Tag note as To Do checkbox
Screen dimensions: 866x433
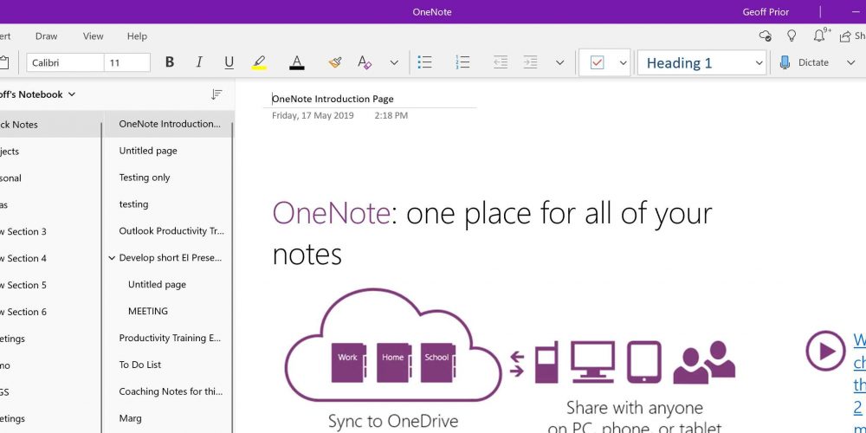(597, 62)
